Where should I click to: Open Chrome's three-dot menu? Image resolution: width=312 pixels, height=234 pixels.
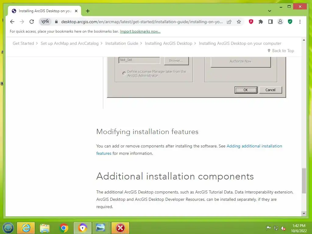300,22
